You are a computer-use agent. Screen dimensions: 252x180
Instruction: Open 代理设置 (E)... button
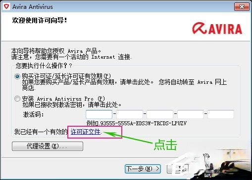[48, 146]
